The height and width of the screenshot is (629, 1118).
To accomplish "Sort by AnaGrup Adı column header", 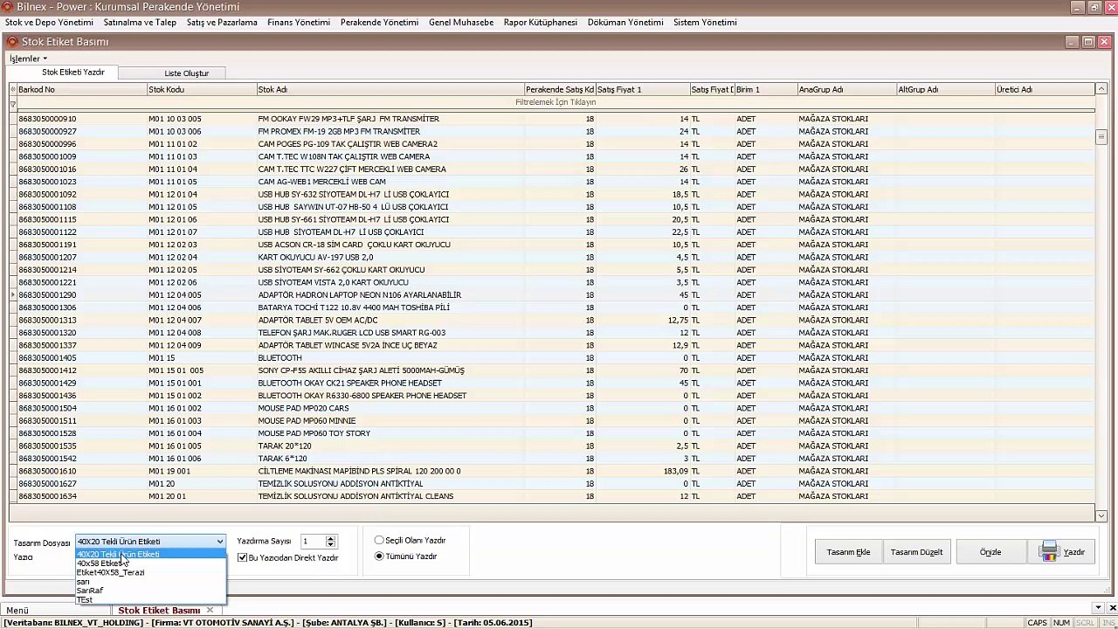I will point(846,89).
